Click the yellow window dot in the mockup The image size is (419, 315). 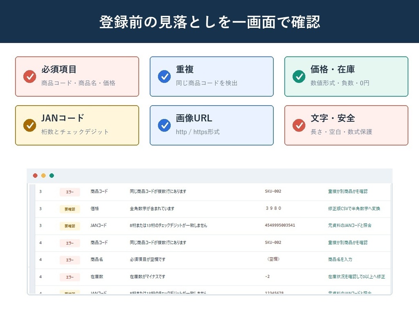coord(43,175)
